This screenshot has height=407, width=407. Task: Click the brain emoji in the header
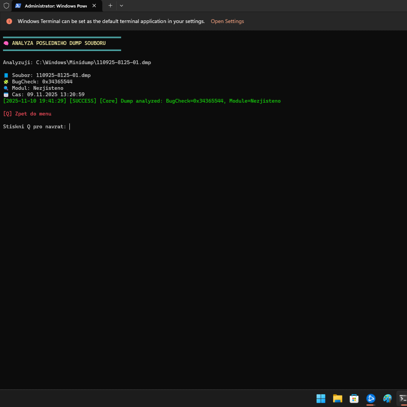click(x=6, y=43)
